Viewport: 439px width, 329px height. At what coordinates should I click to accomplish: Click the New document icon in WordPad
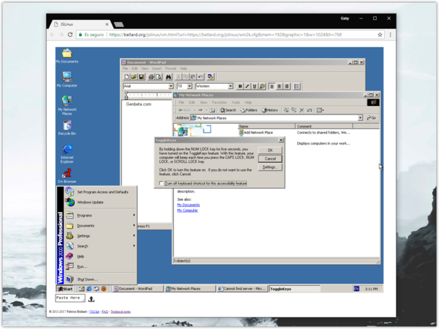[126, 77]
